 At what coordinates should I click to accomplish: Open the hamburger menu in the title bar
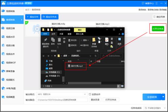156,3
